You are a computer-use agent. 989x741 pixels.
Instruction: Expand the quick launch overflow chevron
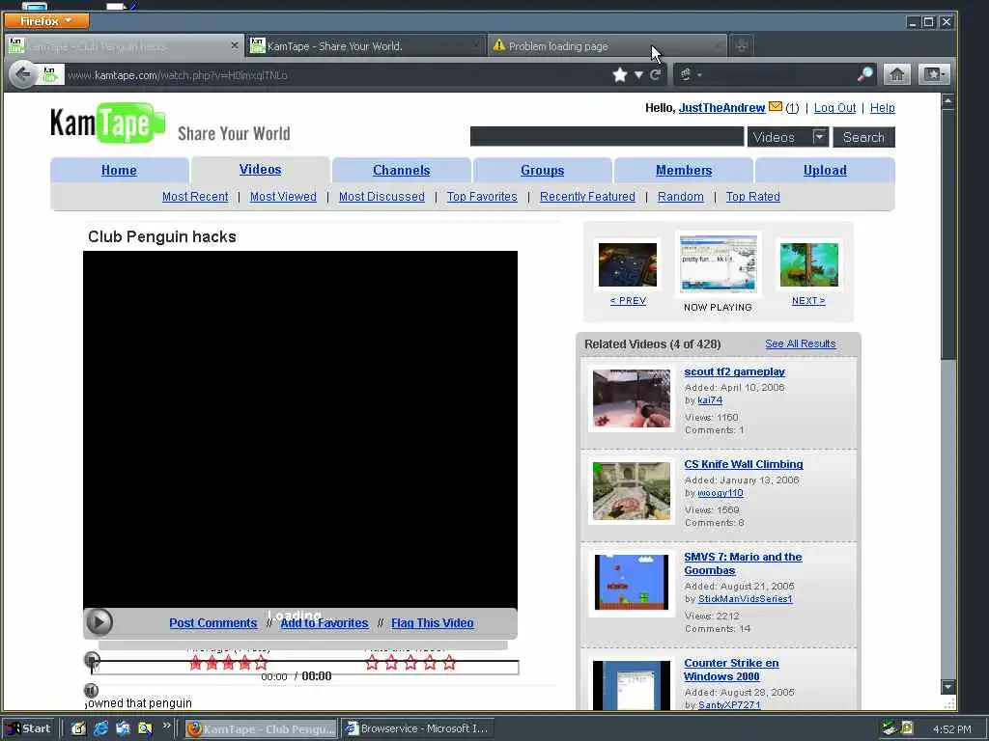[166, 726]
